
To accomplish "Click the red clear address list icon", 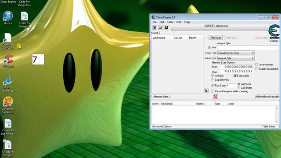I will [x=216, y=97].
